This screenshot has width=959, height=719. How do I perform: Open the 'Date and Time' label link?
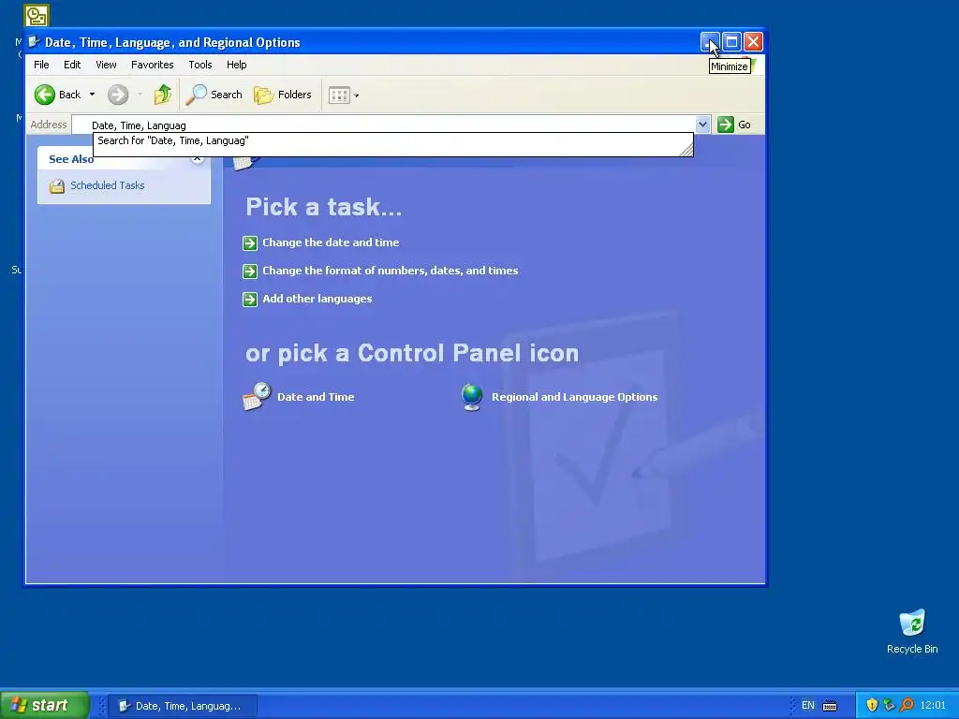pos(317,397)
